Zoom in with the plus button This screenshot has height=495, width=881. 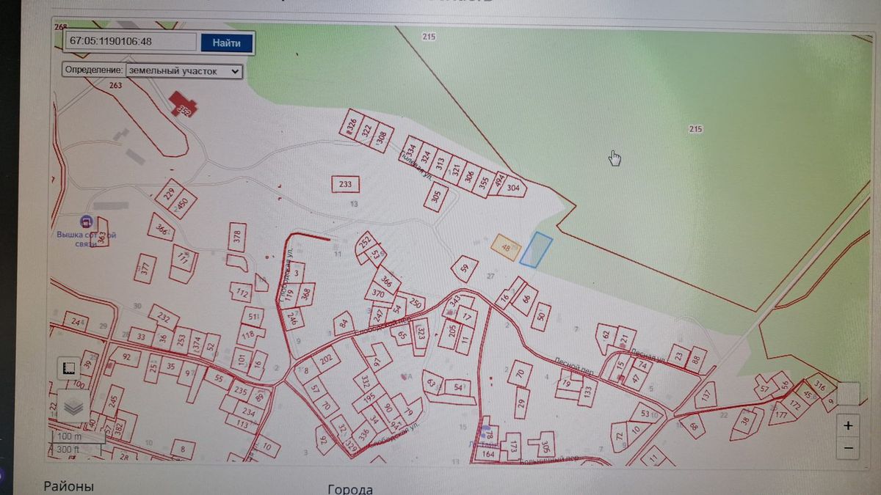(848, 425)
